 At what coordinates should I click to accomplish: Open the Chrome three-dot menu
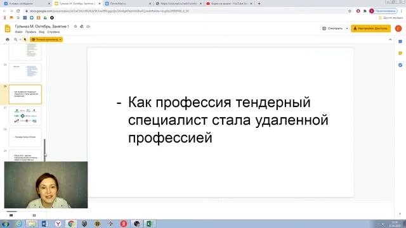(402, 11)
